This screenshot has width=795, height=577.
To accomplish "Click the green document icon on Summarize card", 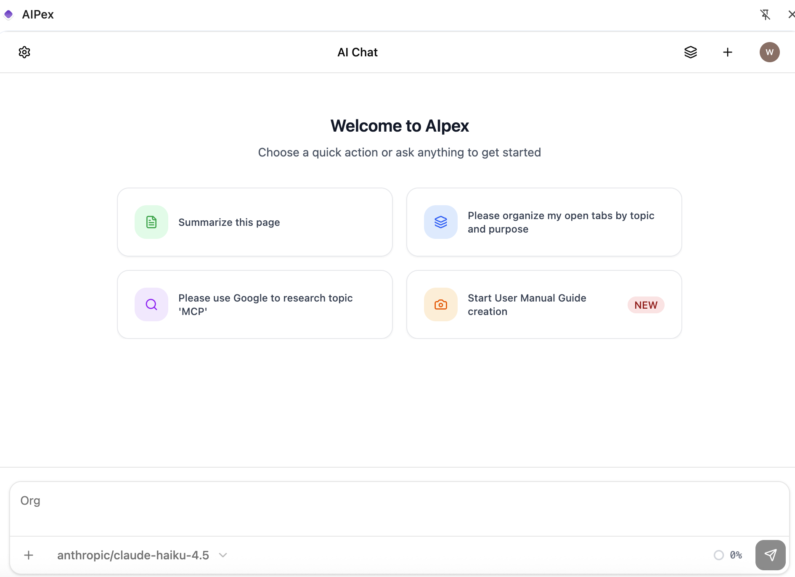I will click(151, 222).
